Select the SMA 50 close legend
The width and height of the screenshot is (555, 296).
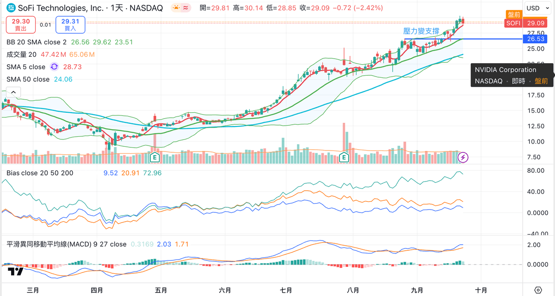pos(28,79)
